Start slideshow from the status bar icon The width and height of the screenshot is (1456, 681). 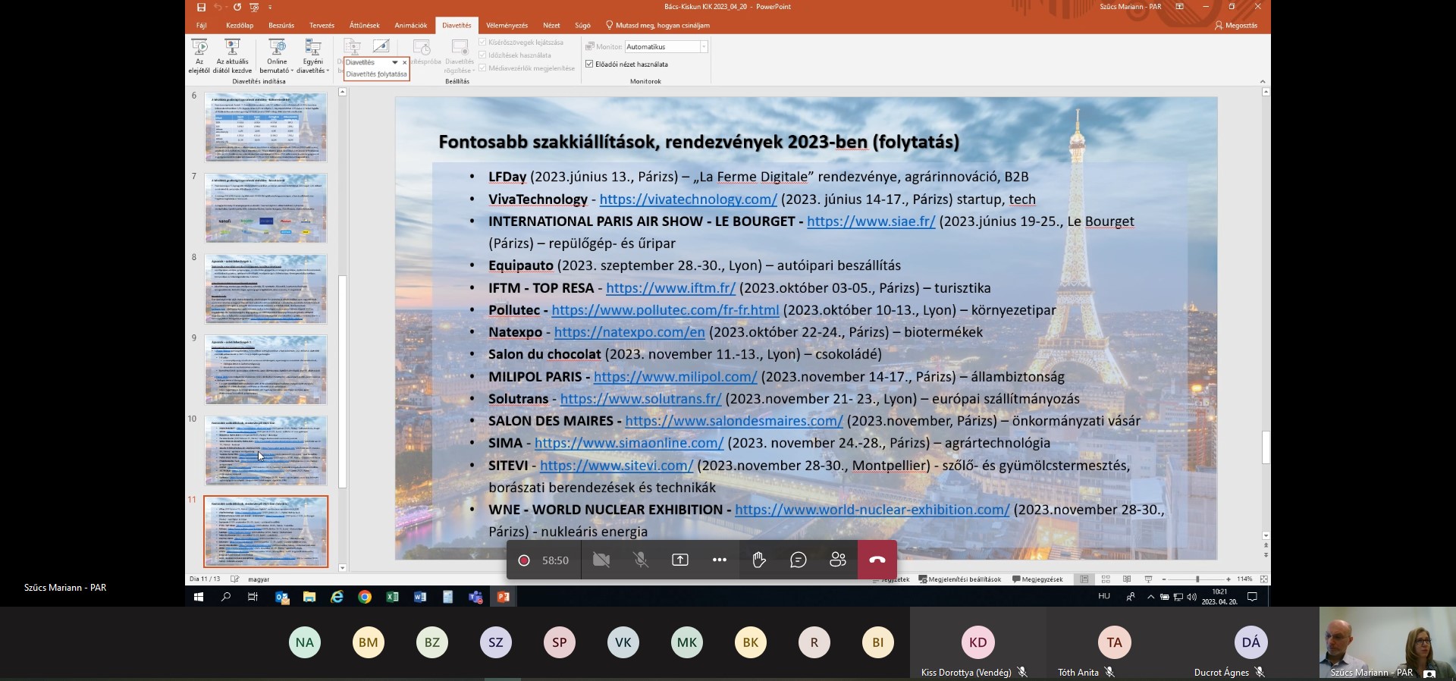pos(1148,579)
